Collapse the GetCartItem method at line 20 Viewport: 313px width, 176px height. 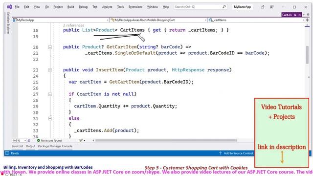pos(50,47)
